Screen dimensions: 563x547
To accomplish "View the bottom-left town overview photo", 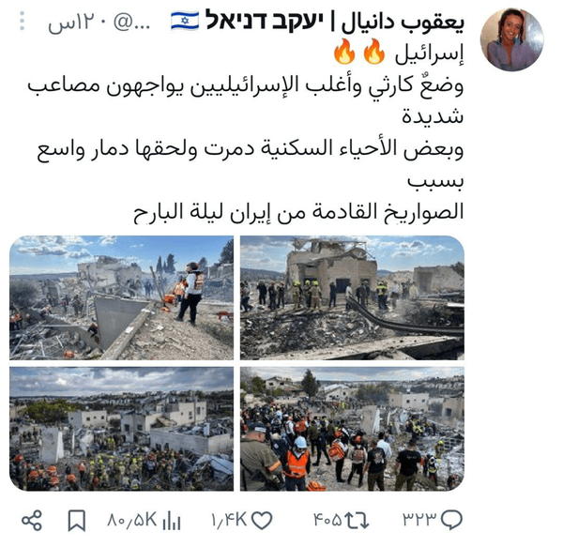I will [121, 429].
